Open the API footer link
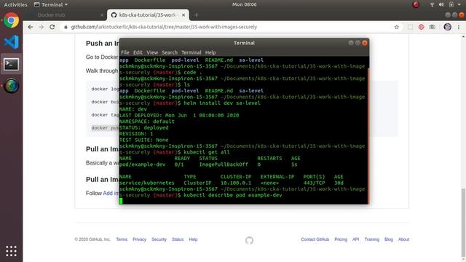466x262 pixels. point(356,239)
